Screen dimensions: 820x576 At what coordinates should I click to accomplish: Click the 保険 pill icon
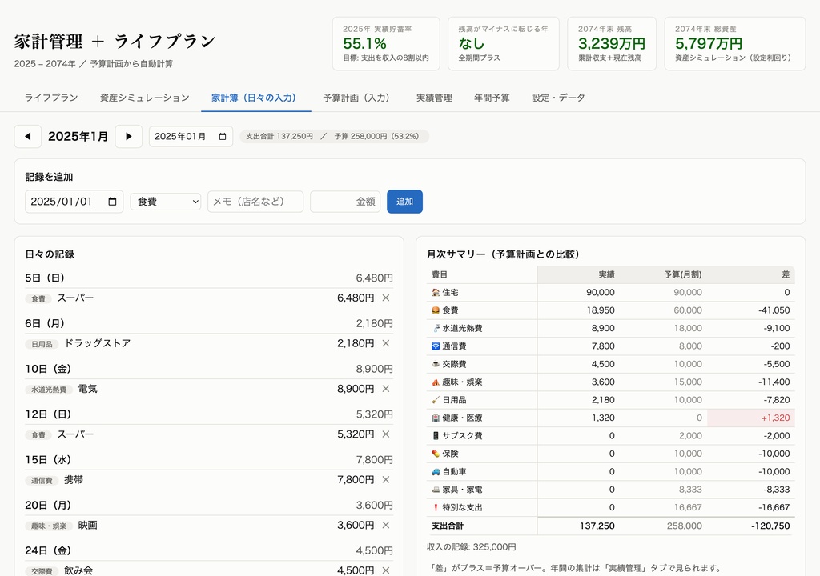click(x=436, y=454)
